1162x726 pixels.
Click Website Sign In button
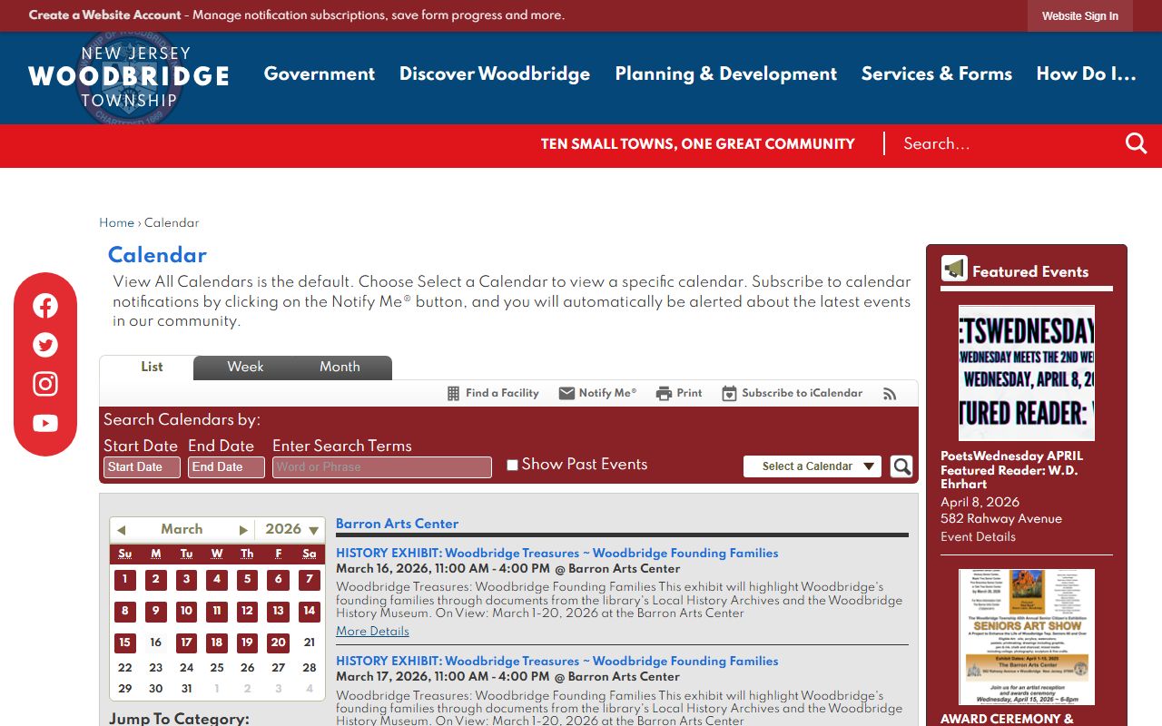pyautogui.click(x=1079, y=16)
